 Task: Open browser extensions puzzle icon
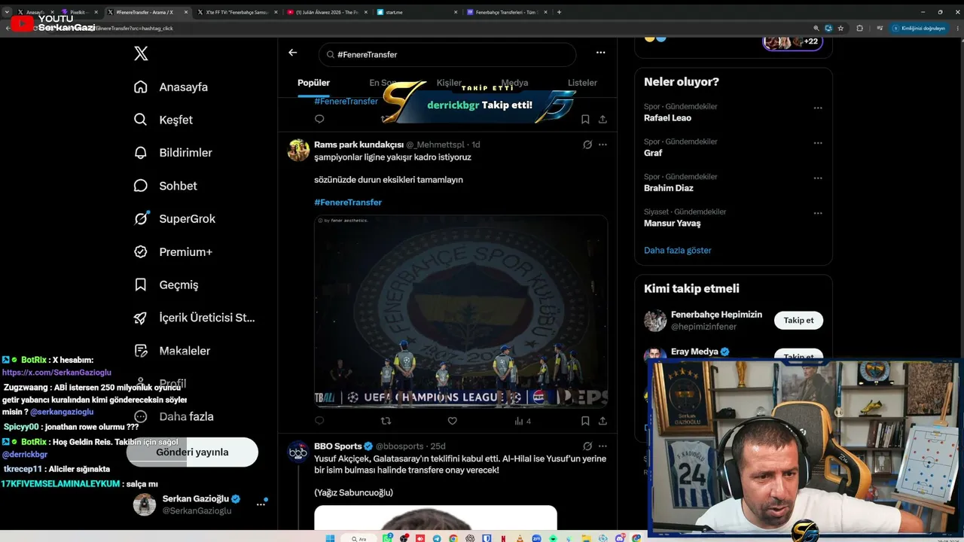tap(859, 28)
